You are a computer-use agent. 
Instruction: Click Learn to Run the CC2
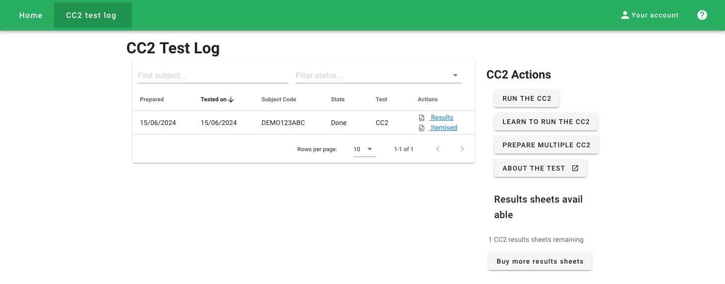[546, 122]
